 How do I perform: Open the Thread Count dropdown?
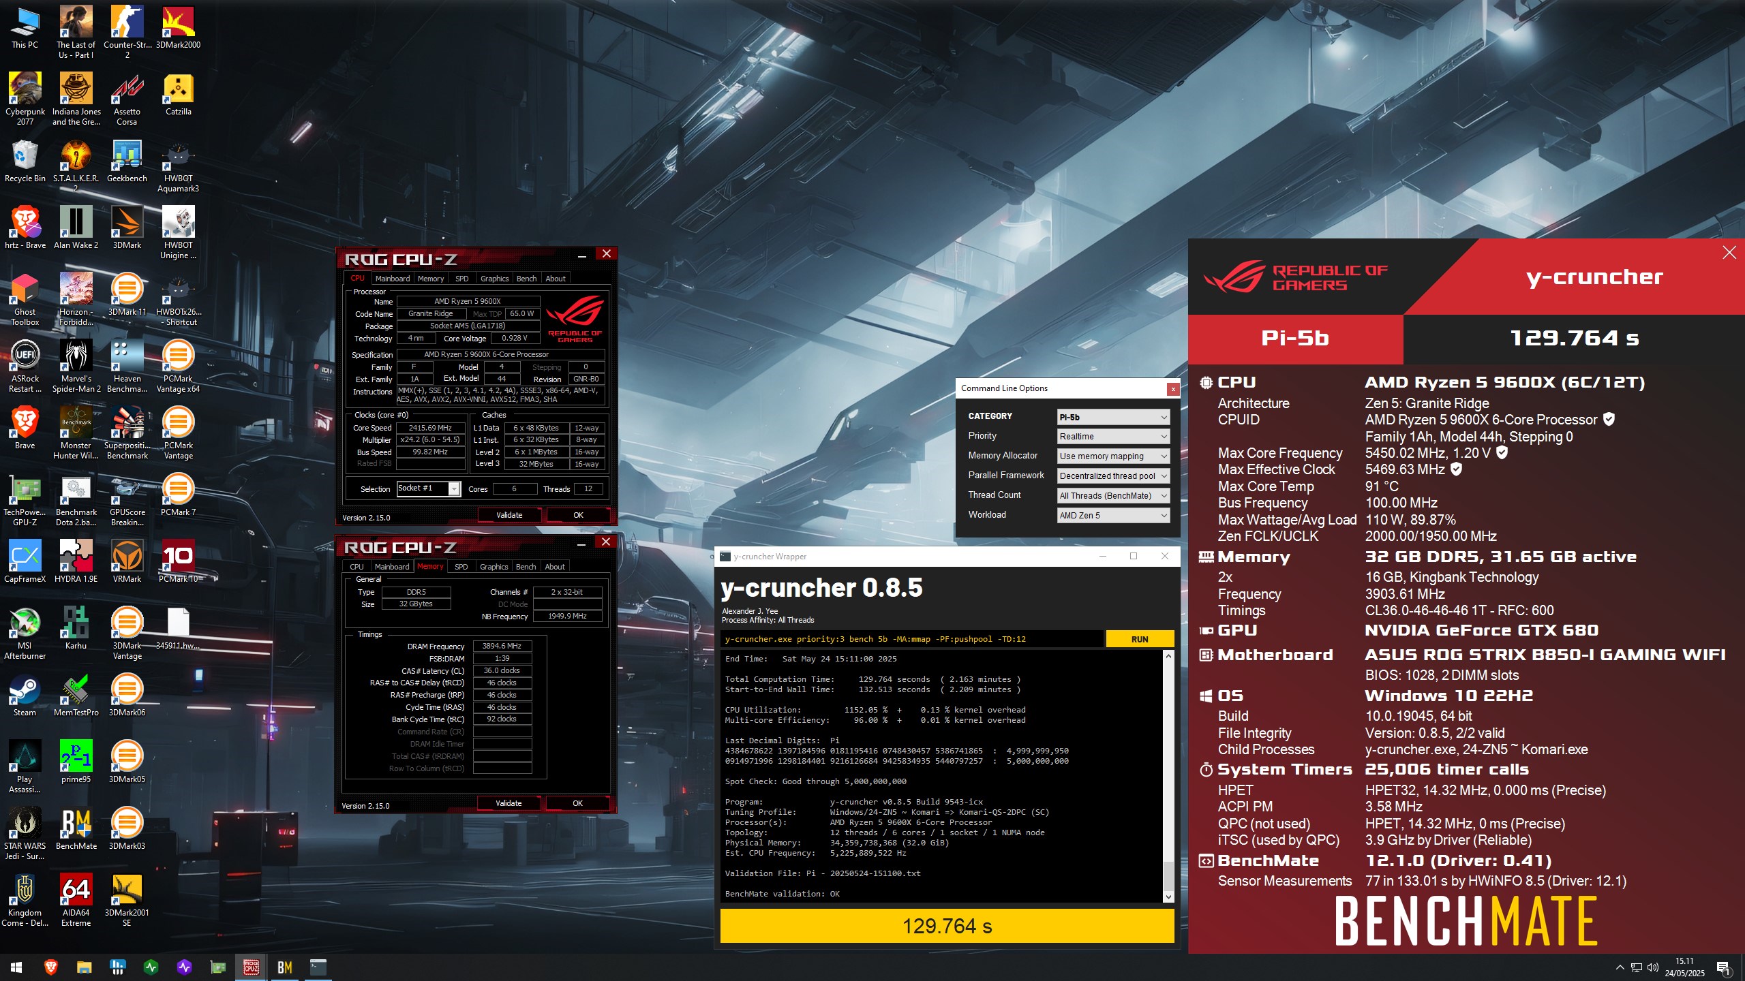coord(1113,496)
